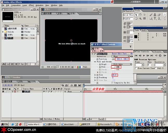The image size is (168, 133).
Task: Toggle the Position stopwatch
Action: coord(97,59)
